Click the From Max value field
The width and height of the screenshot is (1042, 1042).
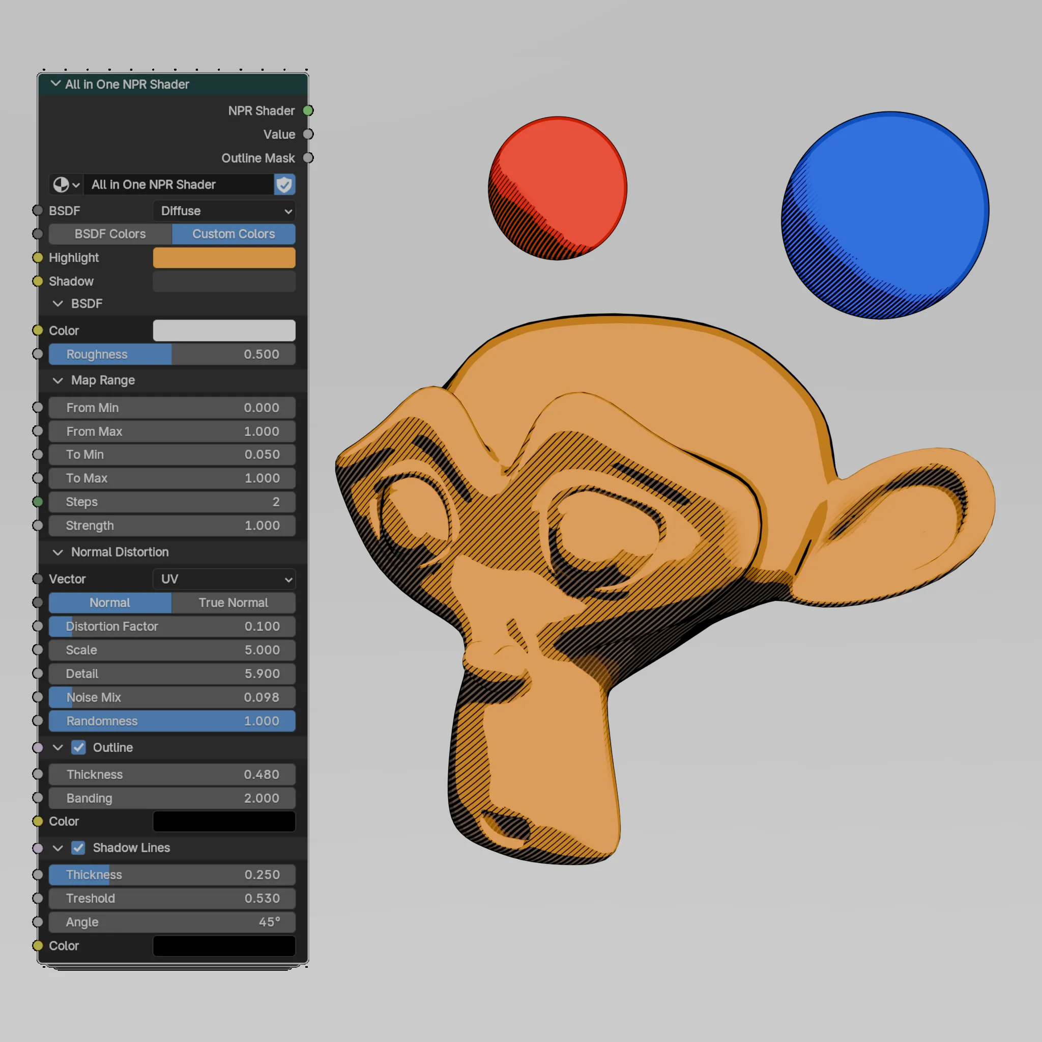click(172, 431)
